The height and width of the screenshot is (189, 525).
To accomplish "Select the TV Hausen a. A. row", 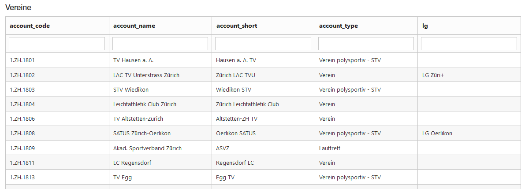I will coord(133,60).
